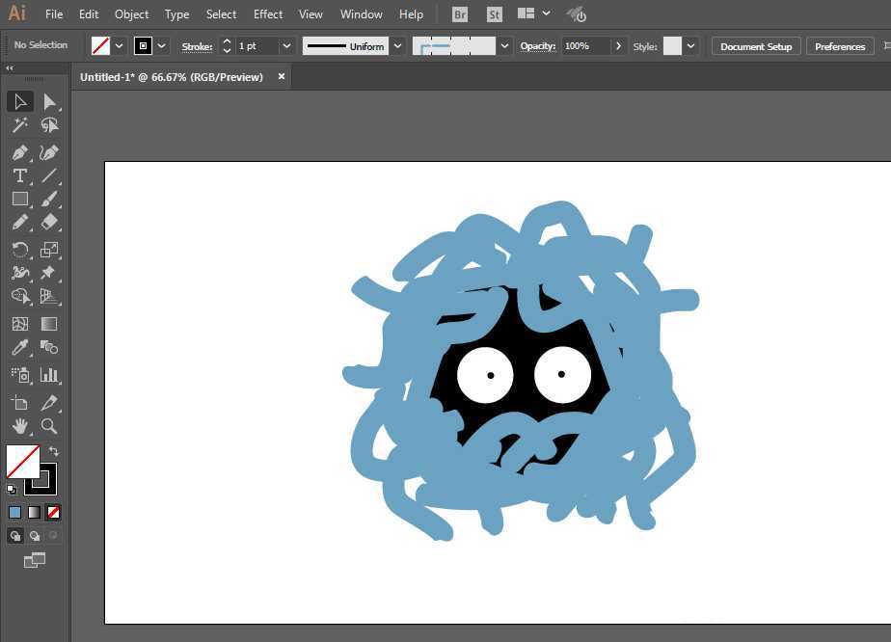The height and width of the screenshot is (642, 891).
Task: Select the Pen tool
Action: 19,152
